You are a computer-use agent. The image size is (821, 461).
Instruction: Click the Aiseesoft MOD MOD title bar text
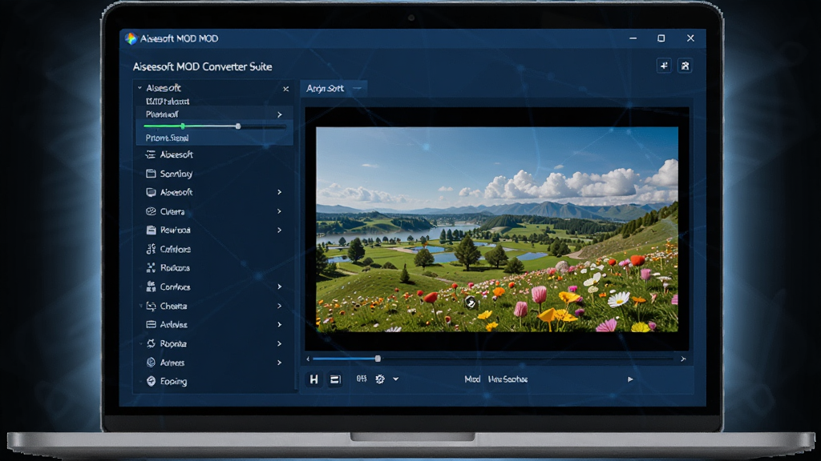[179, 38]
